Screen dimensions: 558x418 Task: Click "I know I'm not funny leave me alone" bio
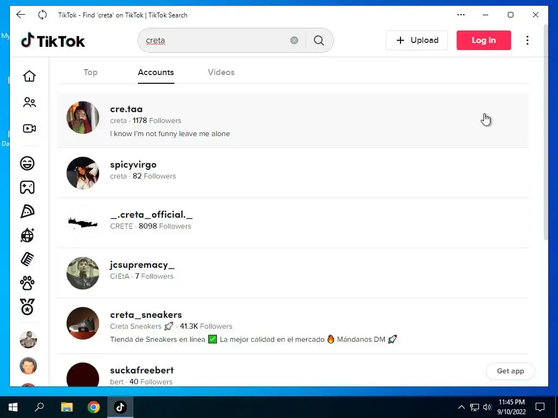click(170, 134)
